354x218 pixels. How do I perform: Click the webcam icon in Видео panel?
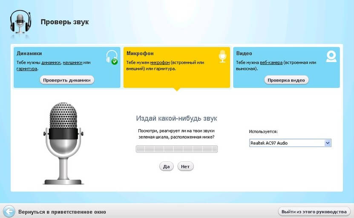331,56
